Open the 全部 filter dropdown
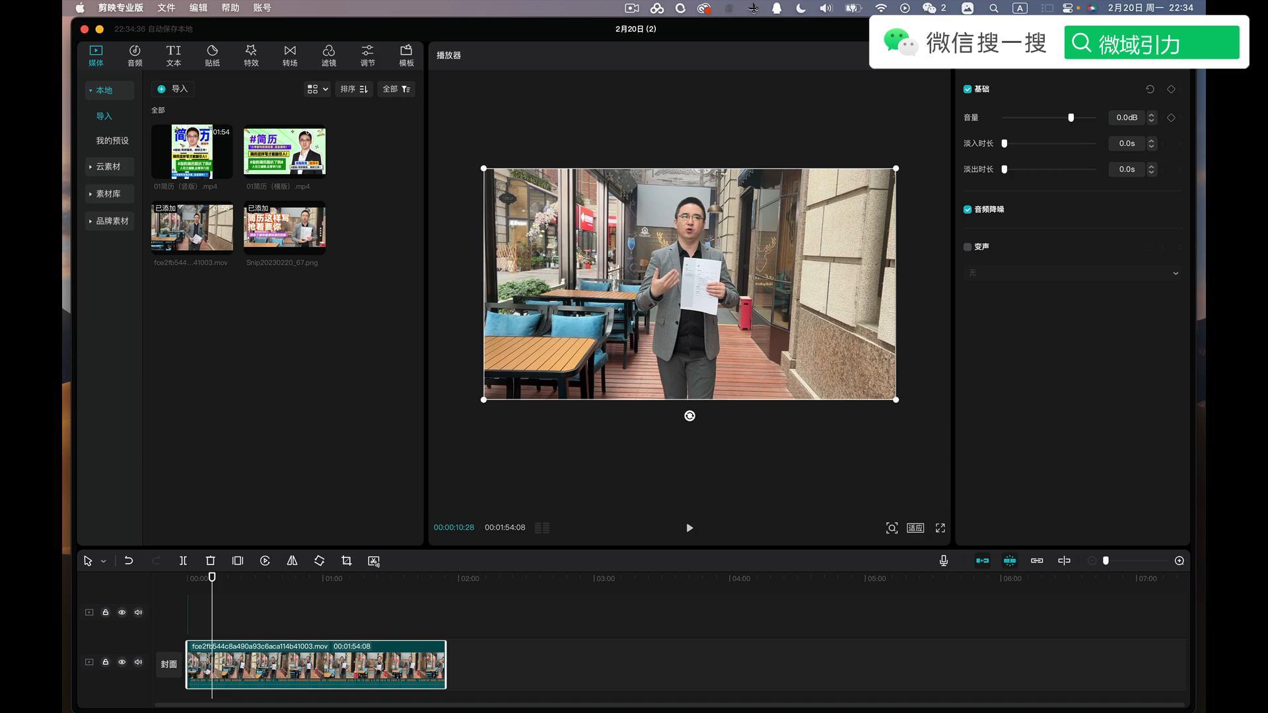 click(x=396, y=89)
